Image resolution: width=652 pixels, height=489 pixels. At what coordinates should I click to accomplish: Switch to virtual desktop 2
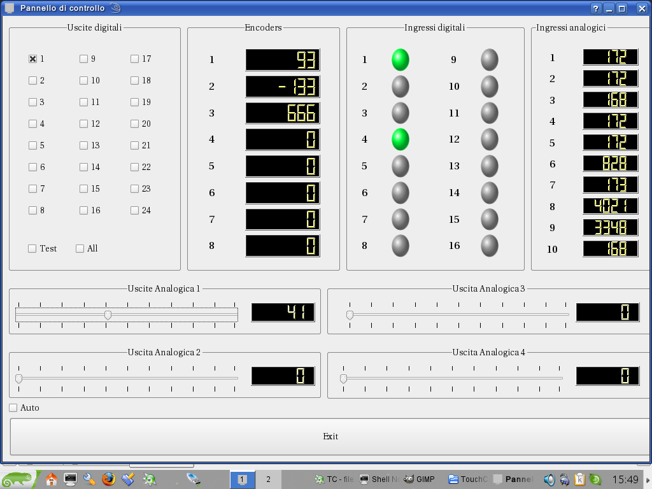coord(268,479)
